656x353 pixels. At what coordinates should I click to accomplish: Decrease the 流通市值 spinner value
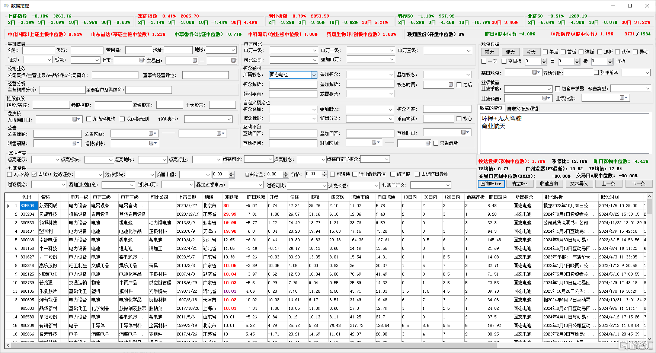(x=231, y=176)
